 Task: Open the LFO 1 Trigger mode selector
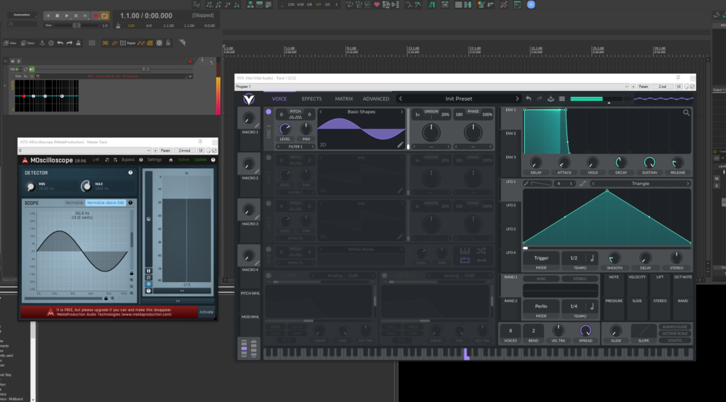541,258
